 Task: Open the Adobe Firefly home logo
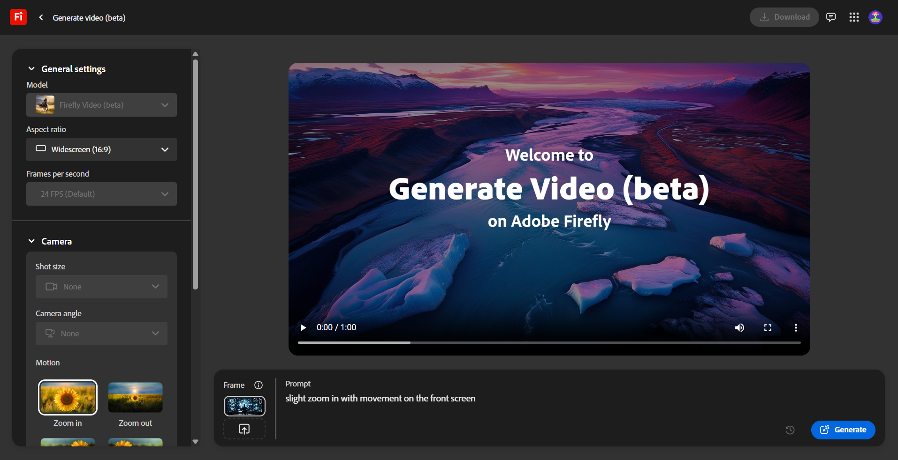click(17, 17)
